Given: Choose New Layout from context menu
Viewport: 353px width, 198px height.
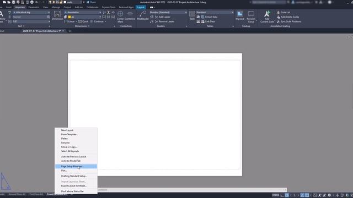Looking at the screenshot, I should click(76, 130).
